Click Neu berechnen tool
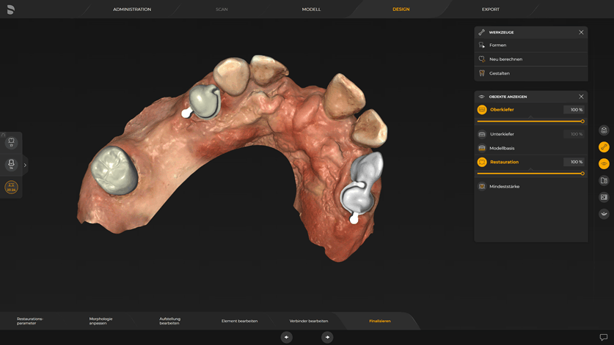 click(505, 59)
